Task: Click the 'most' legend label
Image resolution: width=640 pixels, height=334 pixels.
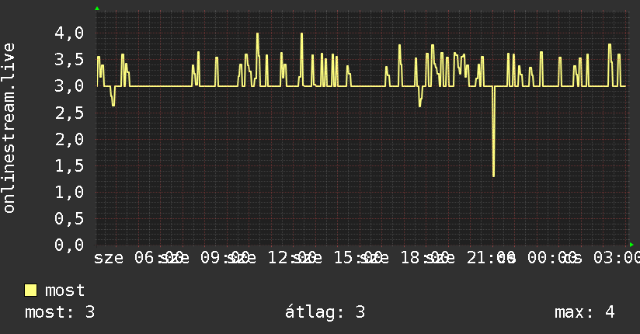Action: click(x=64, y=291)
